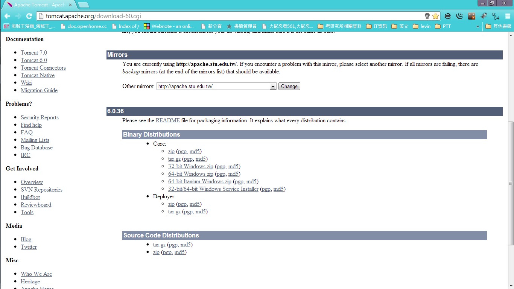Open the Tomcat Connectors link
514x289 pixels.
click(x=43, y=68)
